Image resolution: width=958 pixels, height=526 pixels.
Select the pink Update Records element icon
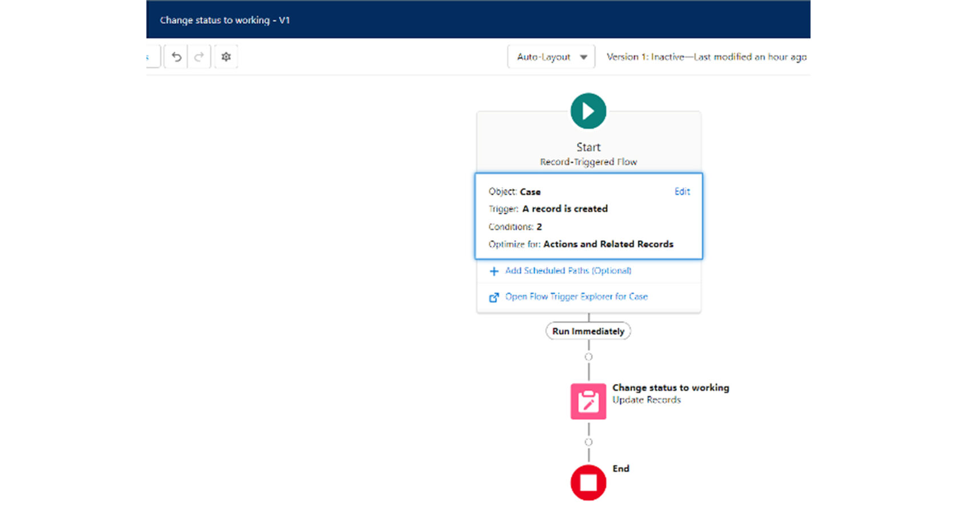point(588,402)
